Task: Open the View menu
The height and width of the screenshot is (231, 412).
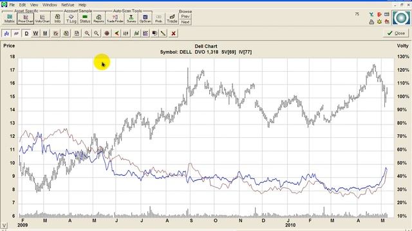Action: (34, 4)
